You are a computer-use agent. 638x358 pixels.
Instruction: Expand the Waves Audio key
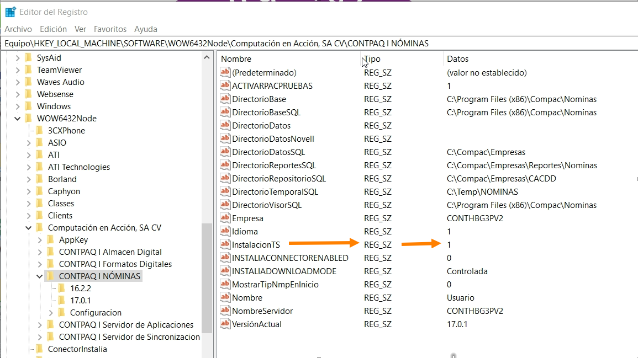[x=18, y=82]
